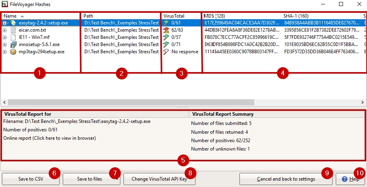This screenshot has width=367, height=187.
Task: Click the red flag icon for 62/63
Action: click(x=166, y=30)
